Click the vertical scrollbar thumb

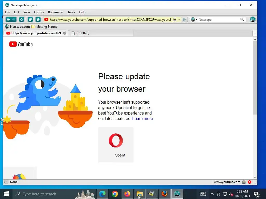(255, 78)
